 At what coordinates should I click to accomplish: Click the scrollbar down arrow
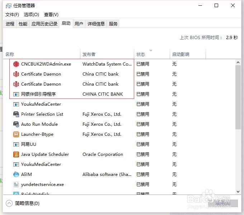(238, 192)
